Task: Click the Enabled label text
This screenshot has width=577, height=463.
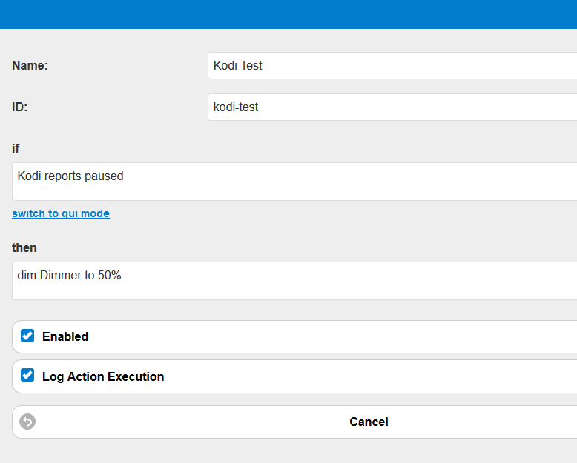Action: [65, 336]
